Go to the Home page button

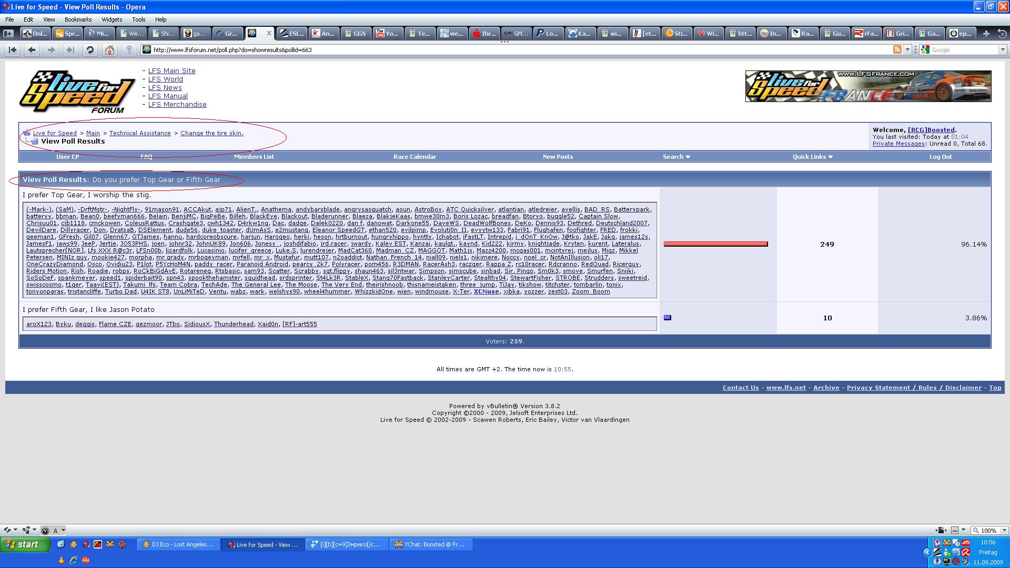click(109, 50)
